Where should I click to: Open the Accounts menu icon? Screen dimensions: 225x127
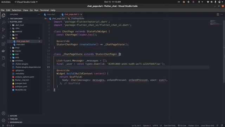[4, 113]
